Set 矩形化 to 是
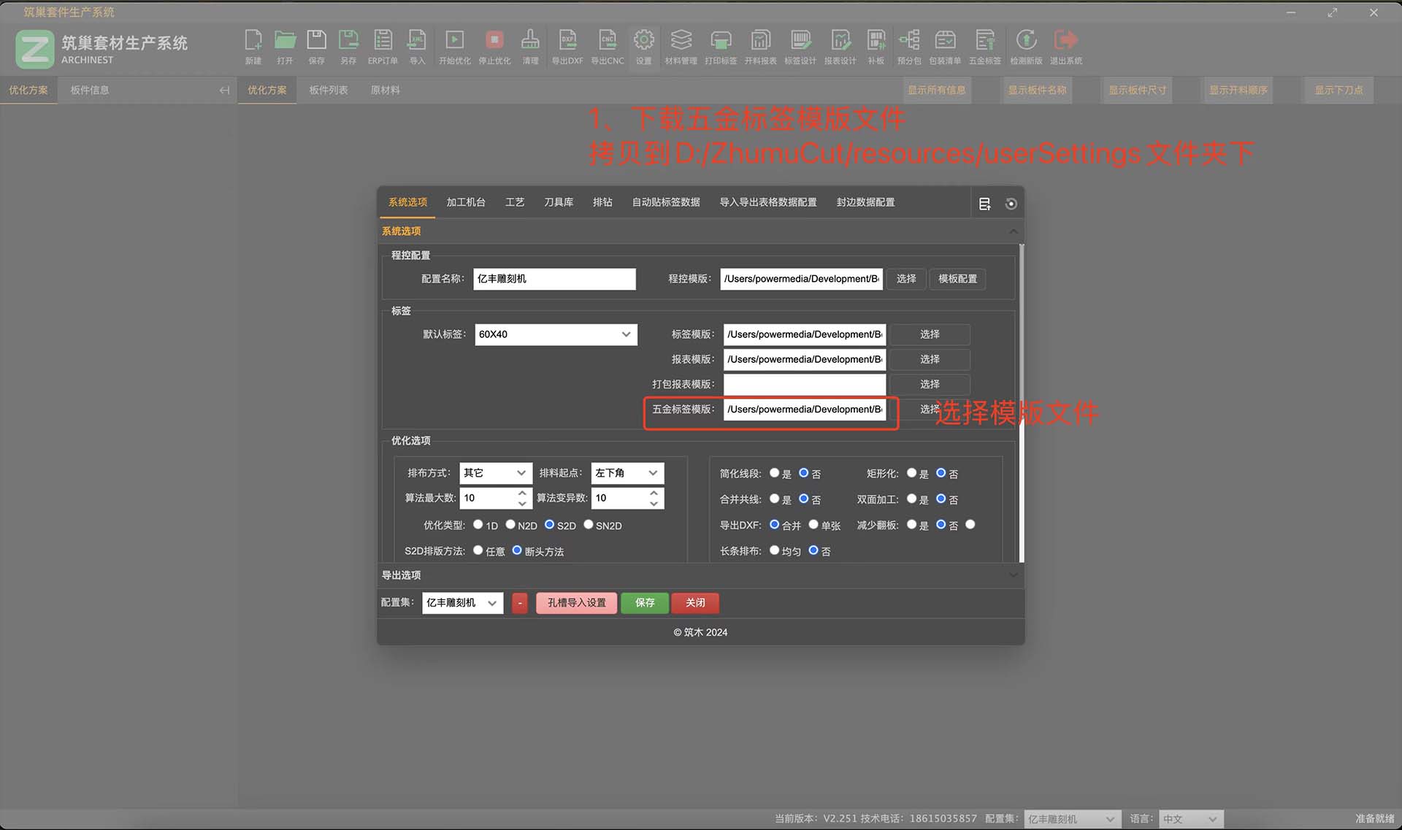Screen dimensions: 1402x830 tap(911, 473)
